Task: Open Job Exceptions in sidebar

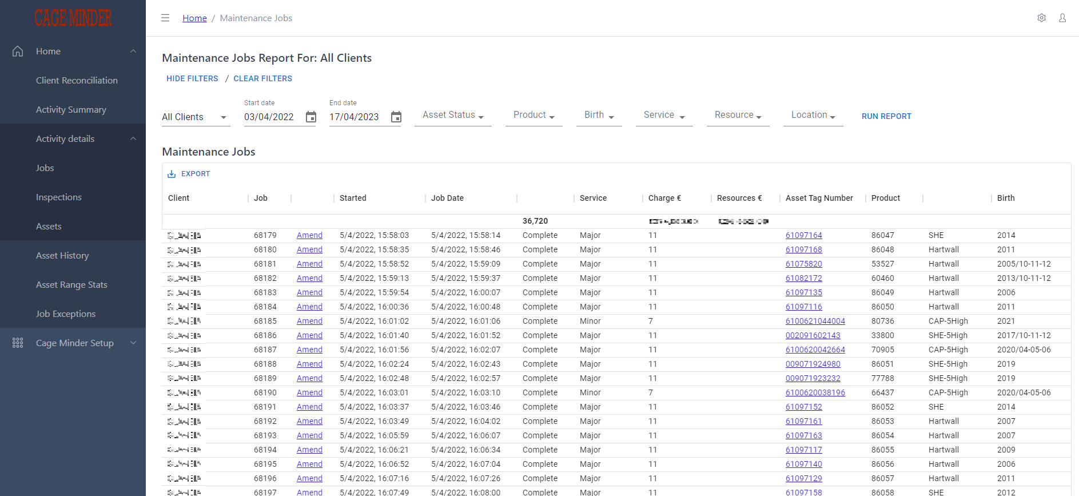Action: click(66, 314)
